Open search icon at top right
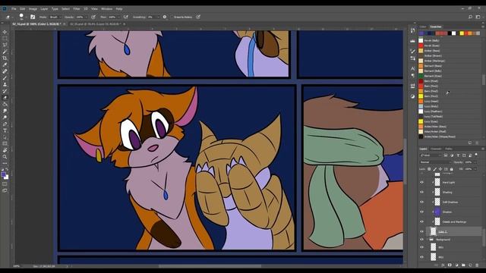486x273 pixels. [x=470, y=17]
